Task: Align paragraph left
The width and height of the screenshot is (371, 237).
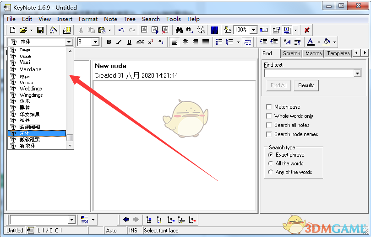Action: pyautogui.click(x=175, y=42)
